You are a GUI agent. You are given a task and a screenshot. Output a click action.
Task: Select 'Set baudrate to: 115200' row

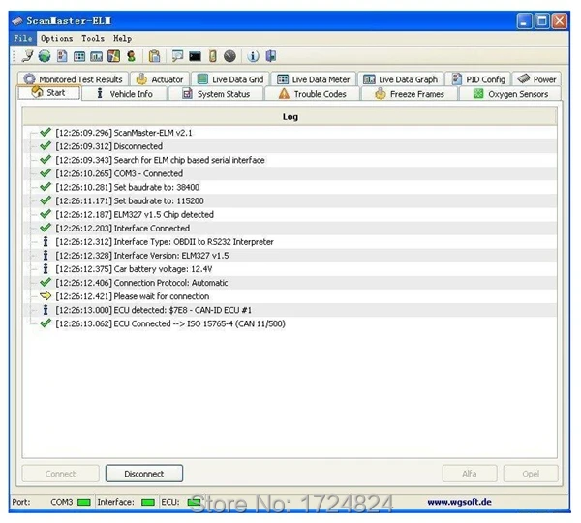(290, 200)
